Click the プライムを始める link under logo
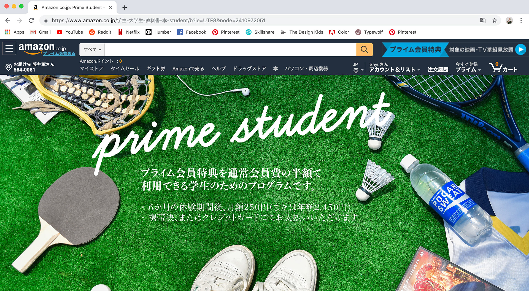This screenshot has width=529, height=291. 59,53
